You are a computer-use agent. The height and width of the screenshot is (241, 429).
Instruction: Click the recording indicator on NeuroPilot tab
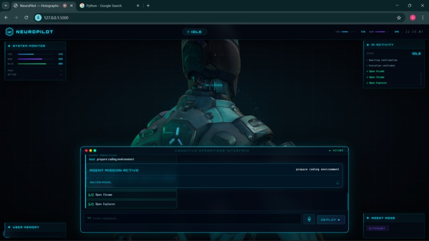click(x=65, y=5)
